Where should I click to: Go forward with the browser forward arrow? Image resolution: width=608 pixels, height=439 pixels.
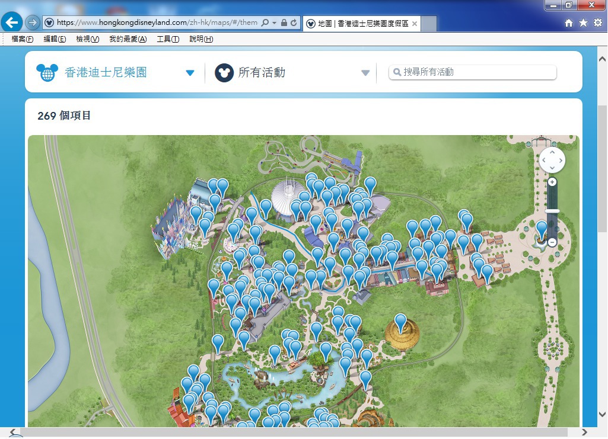click(x=33, y=23)
